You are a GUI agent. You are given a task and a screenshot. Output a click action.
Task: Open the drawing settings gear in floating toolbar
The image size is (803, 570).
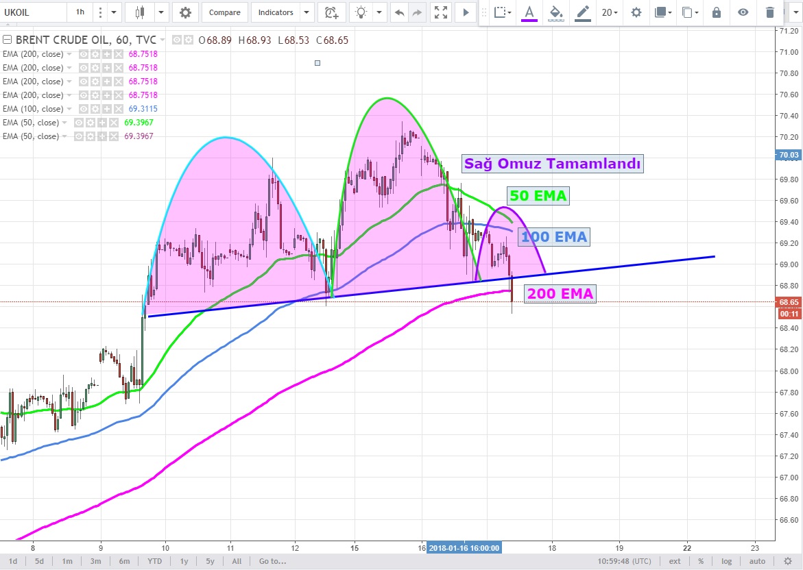pyautogui.click(x=636, y=12)
